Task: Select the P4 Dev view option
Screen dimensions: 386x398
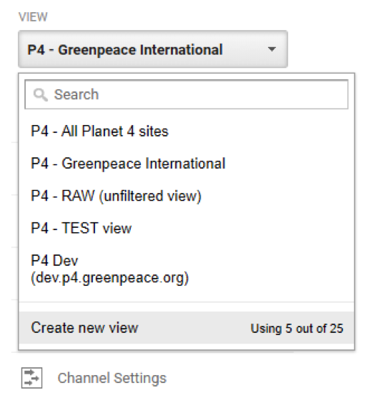Action: tap(187, 269)
